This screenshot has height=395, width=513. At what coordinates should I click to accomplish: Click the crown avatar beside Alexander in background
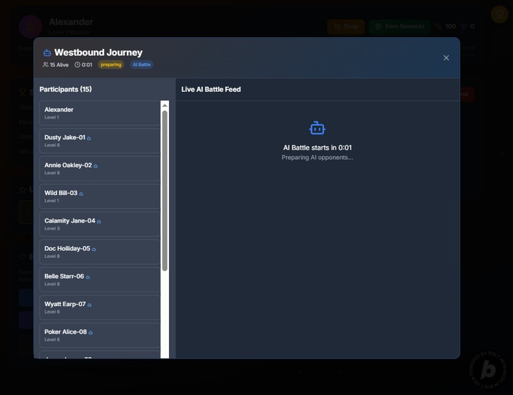coord(30,26)
